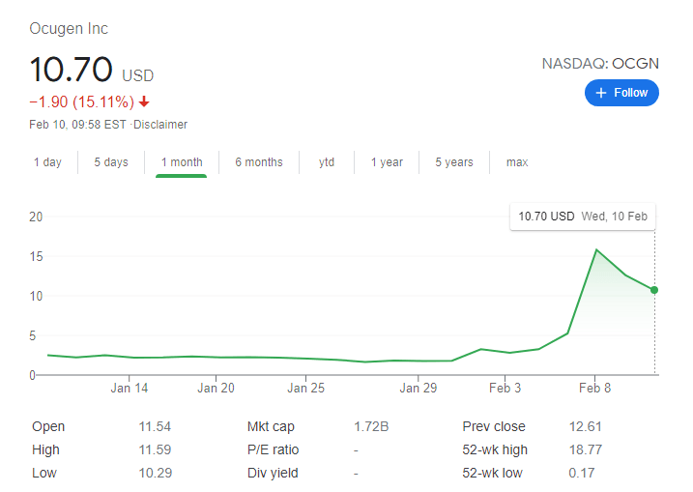Select the 1 month range tab
Viewport: 693px width, 492px height.
(182, 162)
